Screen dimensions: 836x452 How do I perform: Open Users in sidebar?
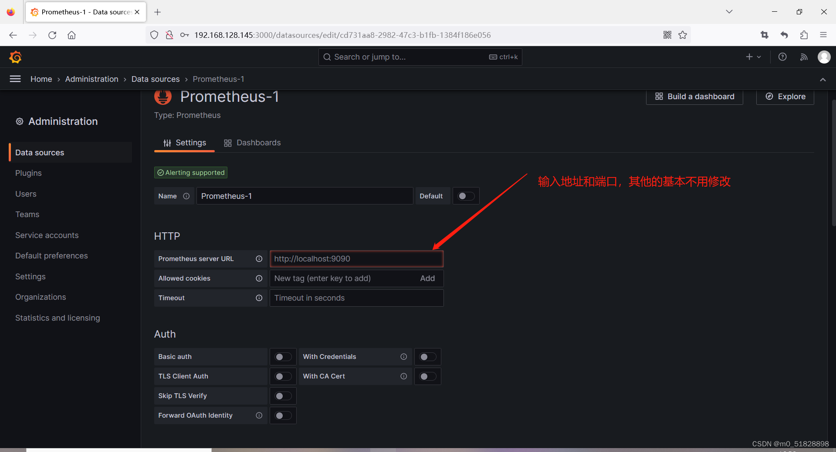26,194
